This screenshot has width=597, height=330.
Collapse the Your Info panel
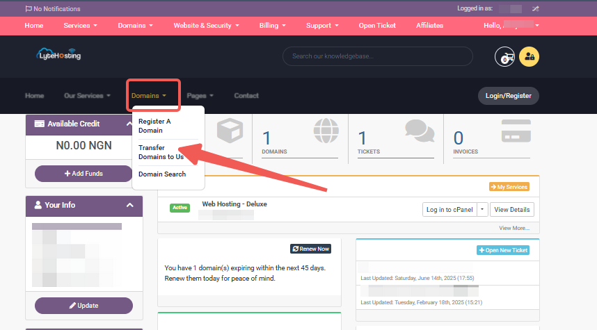click(x=130, y=206)
